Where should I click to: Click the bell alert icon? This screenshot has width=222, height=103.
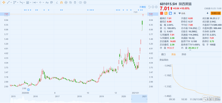pyautogui.click(x=207, y=13)
